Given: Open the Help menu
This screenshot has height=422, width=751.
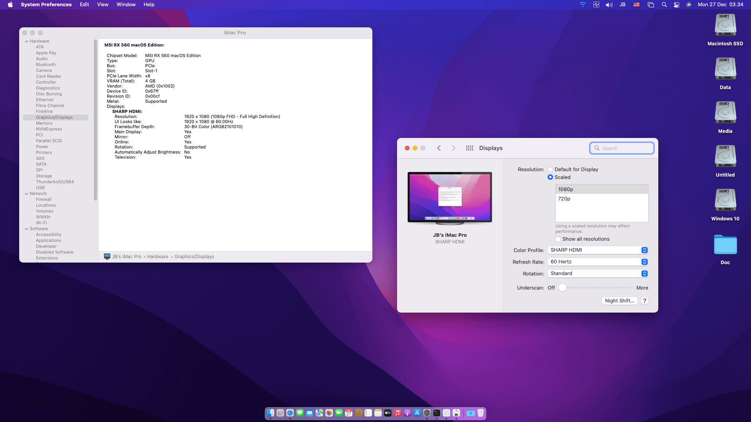Looking at the screenshot, I should click(149, 5).
